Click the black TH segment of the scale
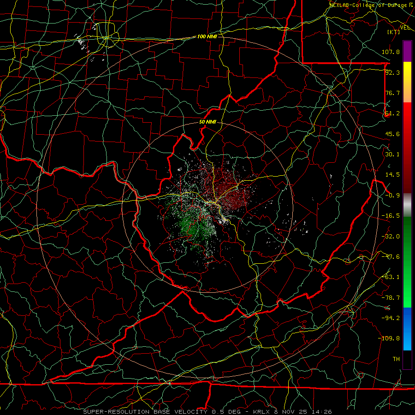 click(407, 359)
